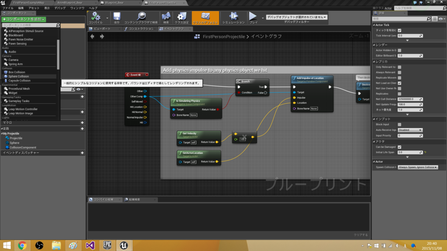This screenshot has height=251, width=447.
Task: Click the Clear button in compiler results
Action: [x=361, y=235]
